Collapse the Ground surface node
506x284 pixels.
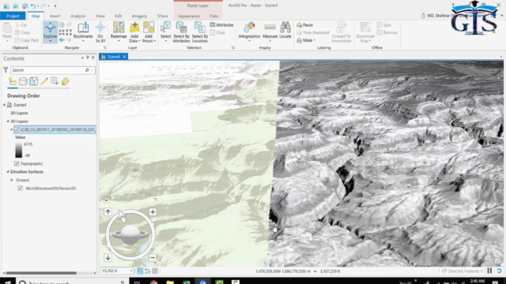[x=11, y=180]
